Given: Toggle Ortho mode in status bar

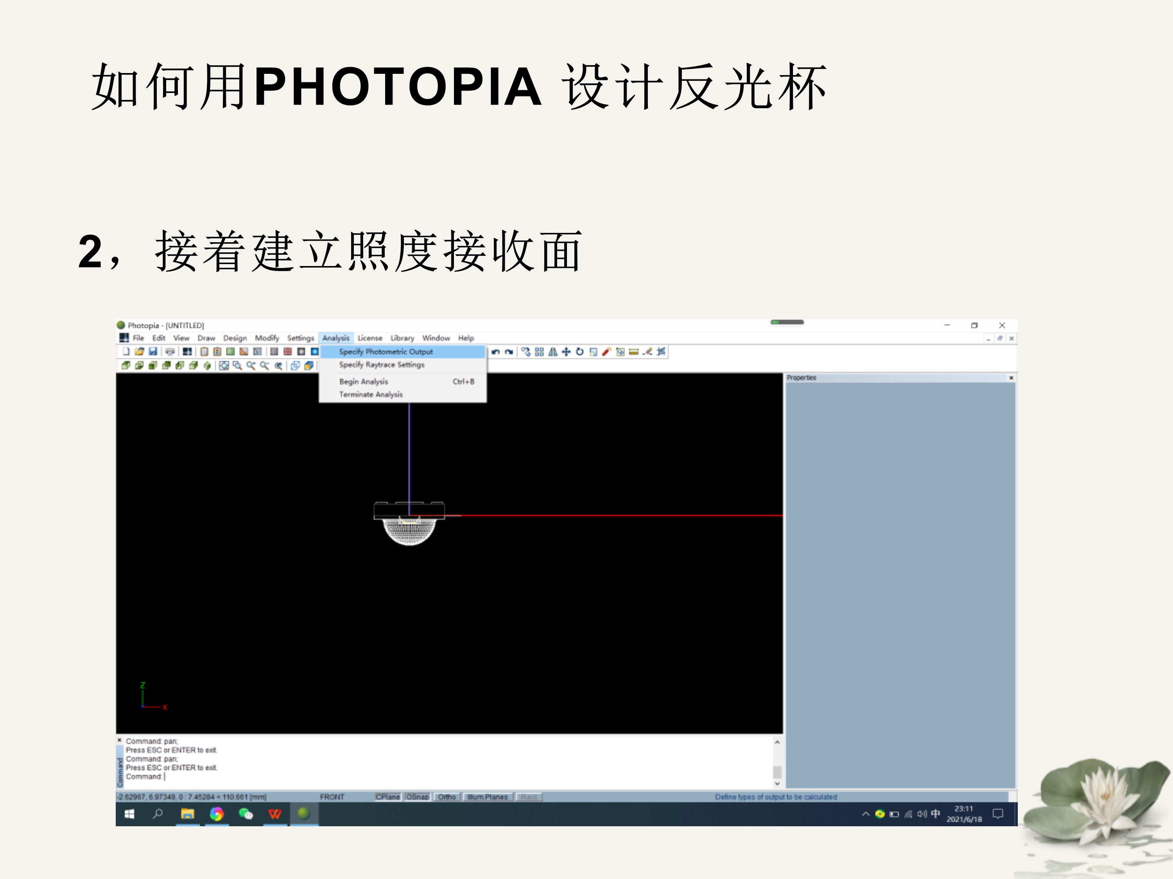Looking at the screenshot, I should click(x=447, y=797).
